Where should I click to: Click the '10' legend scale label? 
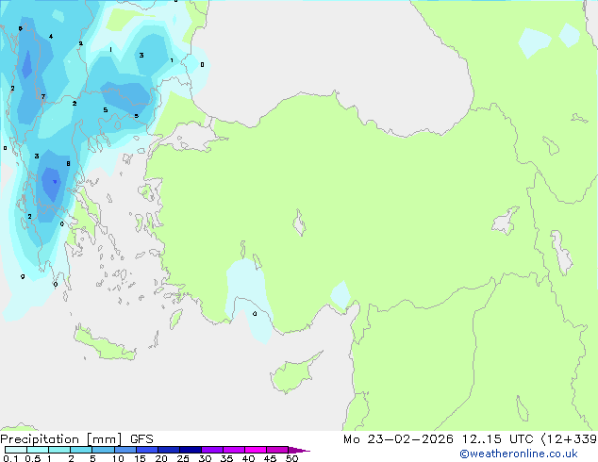tap(118, 458)
